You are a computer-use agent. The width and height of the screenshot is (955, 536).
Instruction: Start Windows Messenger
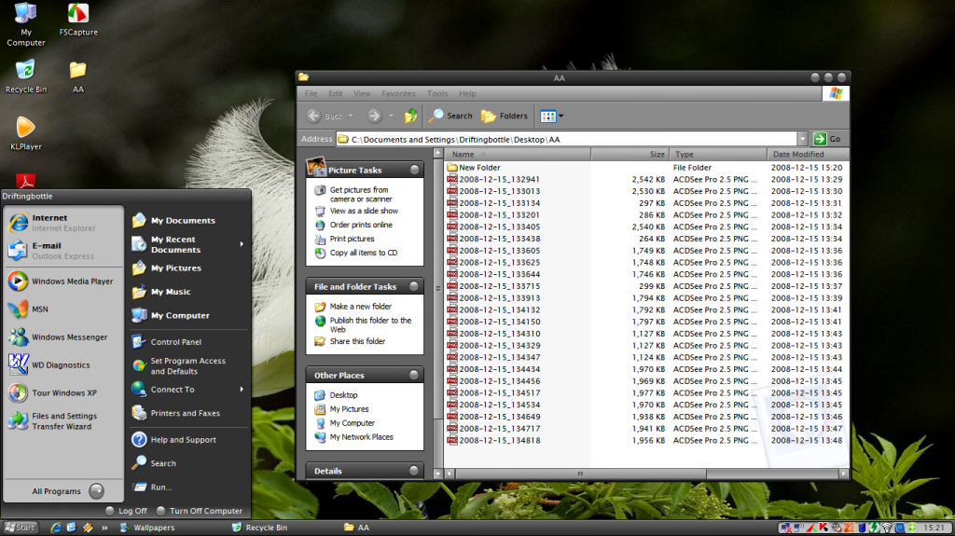click(x=63, y=337)
